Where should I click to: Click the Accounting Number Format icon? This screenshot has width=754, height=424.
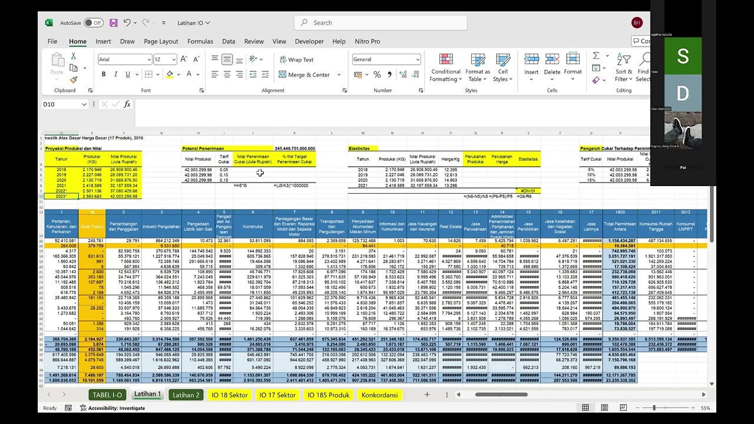359,74
